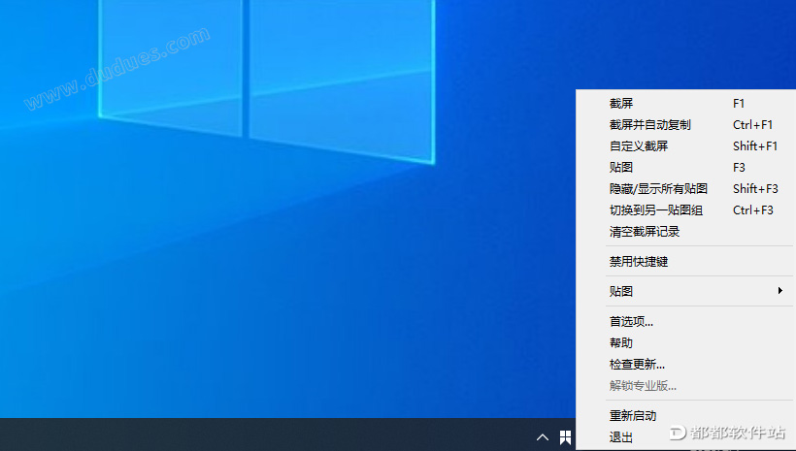The image size is (796, 451).
Task: Click 切换到另一贴图组 menu item
Action: [x=656, y=210]
